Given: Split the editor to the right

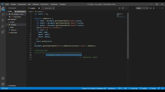Looking at the screenshot, I should click(x=123, y=8).
